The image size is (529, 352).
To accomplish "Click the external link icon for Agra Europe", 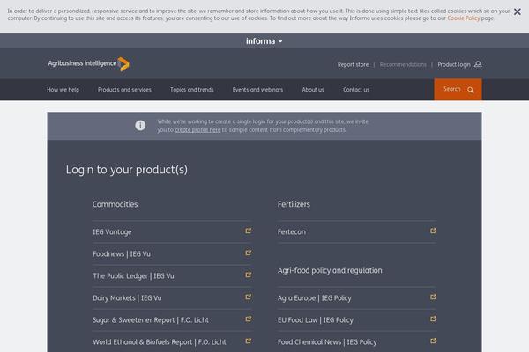I will [x=433, y=297].
